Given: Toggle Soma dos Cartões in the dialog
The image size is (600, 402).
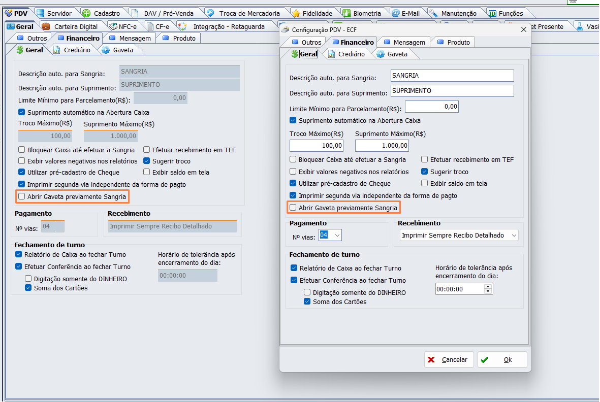Looking at the screenshot, I should point(307,301).
